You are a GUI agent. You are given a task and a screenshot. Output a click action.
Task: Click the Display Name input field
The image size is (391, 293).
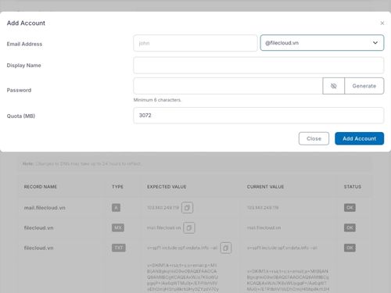point(259,66)
